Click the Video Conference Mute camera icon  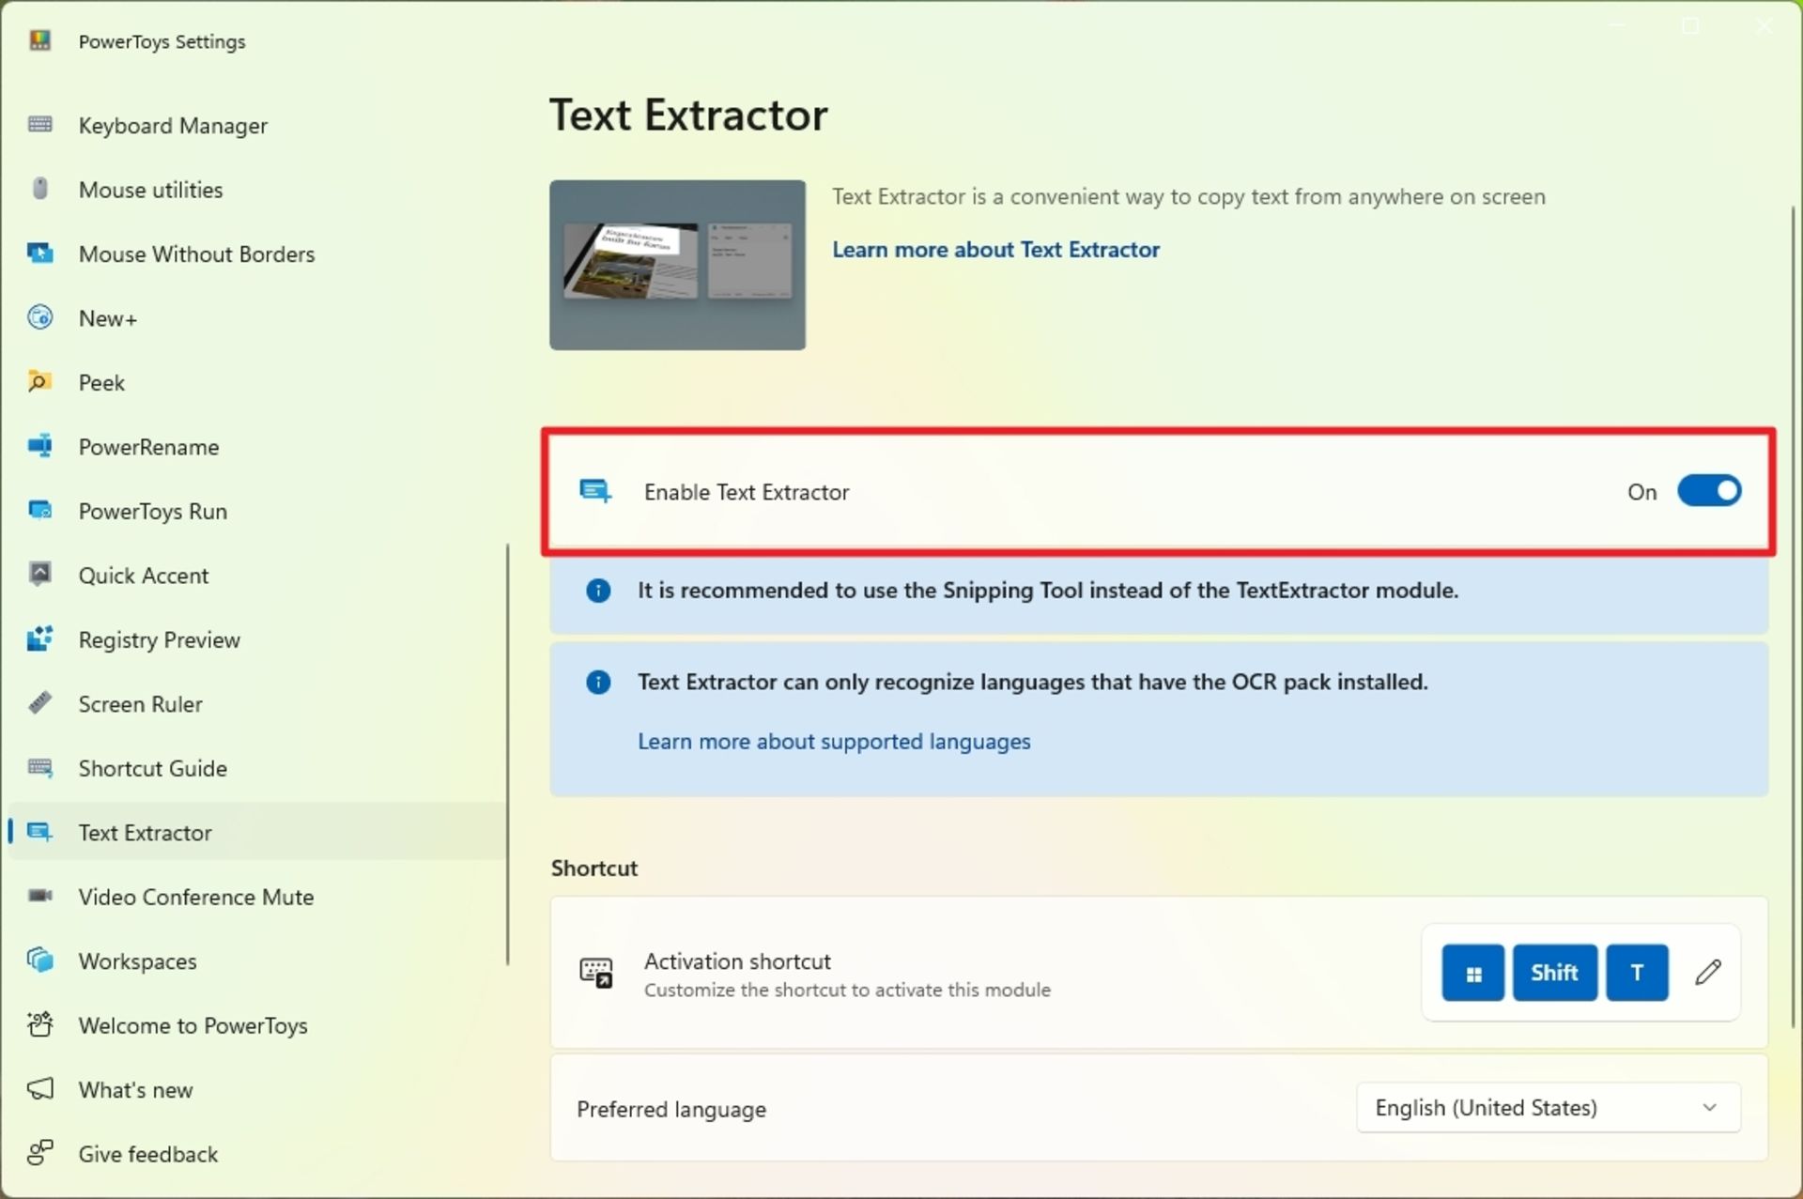point(40,896)
